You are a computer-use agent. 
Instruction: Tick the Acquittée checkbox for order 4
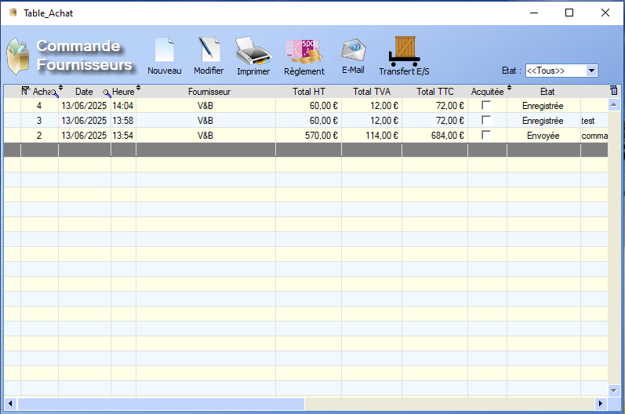tap(486, 105)
